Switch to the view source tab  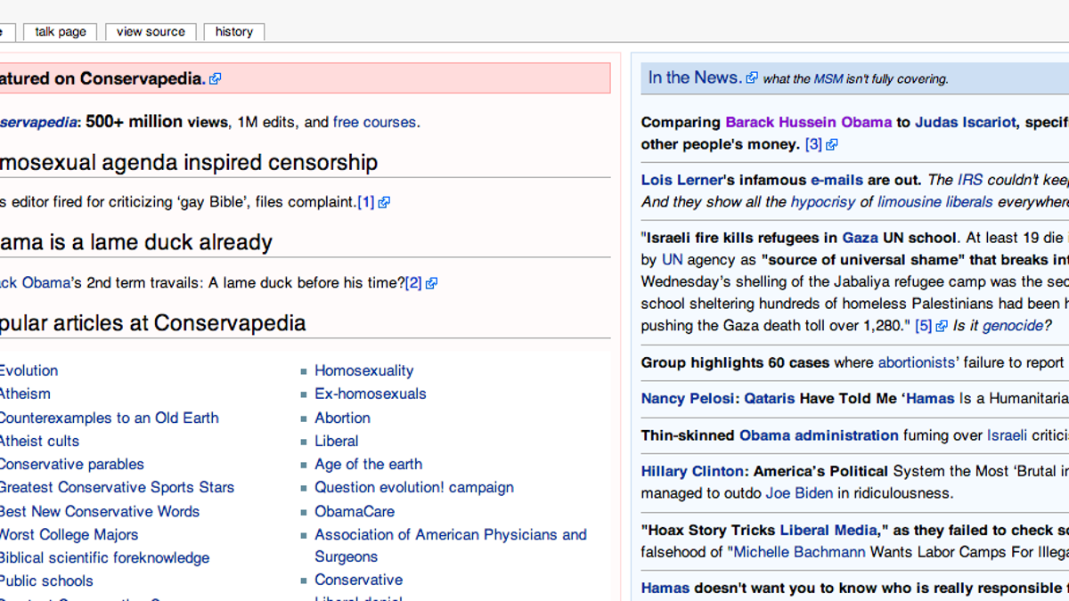click(151, 31)
